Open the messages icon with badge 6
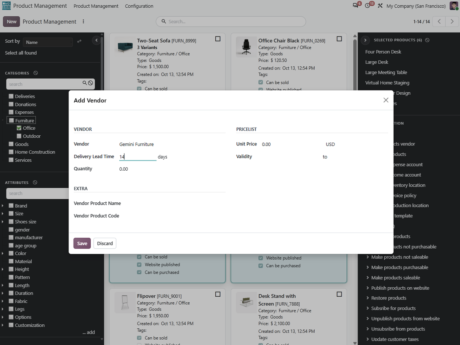The image size is (460, 345). point(355,6)
